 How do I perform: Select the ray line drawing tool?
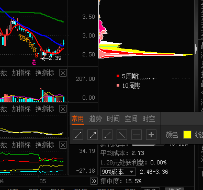[107, 135]
